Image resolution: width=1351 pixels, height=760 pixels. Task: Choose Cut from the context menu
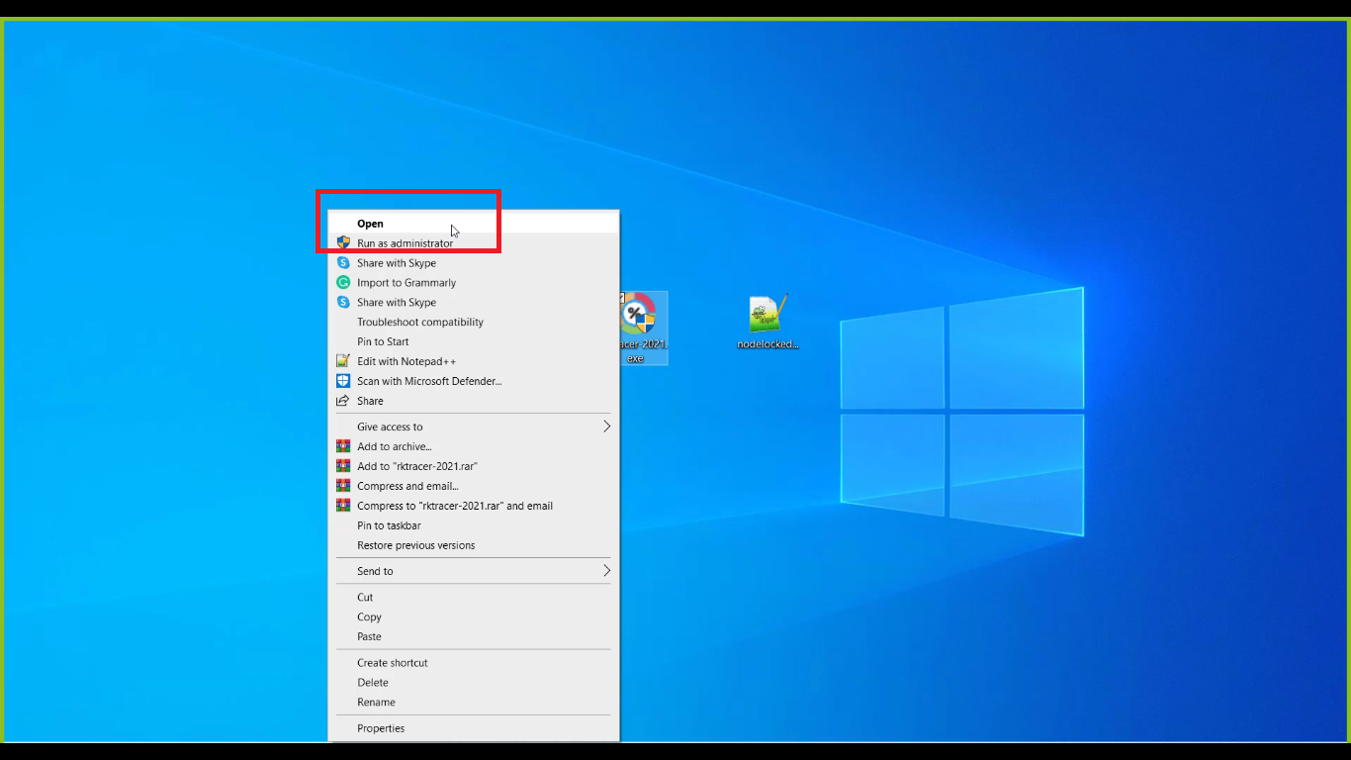pyautogui.click(x=474, y=598)
